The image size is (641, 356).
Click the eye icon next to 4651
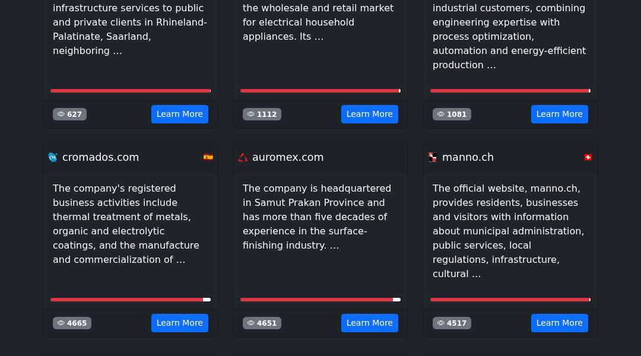click(251, 323)
